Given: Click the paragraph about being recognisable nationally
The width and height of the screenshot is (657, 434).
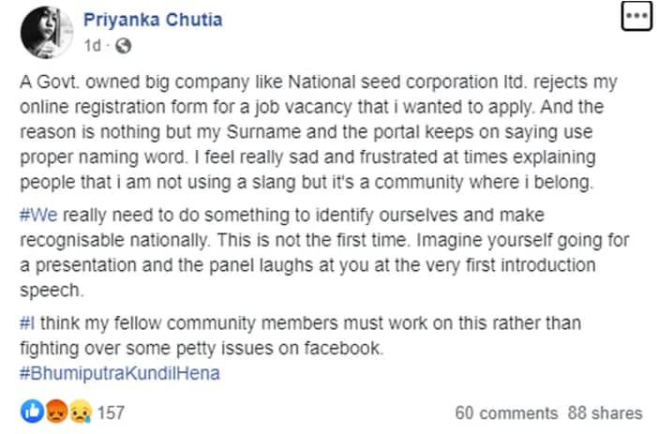Looking at the screenshot, I should [324, 252].
